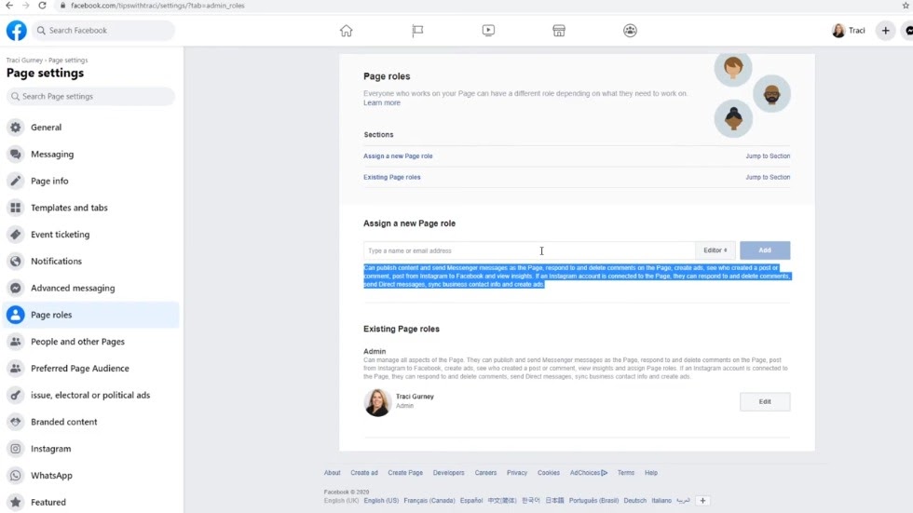
Task: Click the browser address bar URL
Action: pyautogui.click(x=157, y=6)
